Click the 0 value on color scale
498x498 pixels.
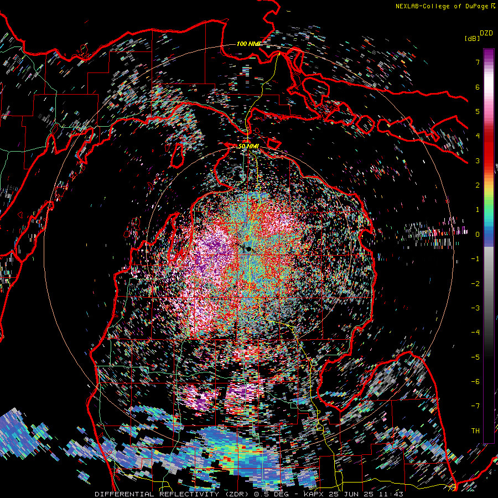pyautogui.click(x=478, y=235)
